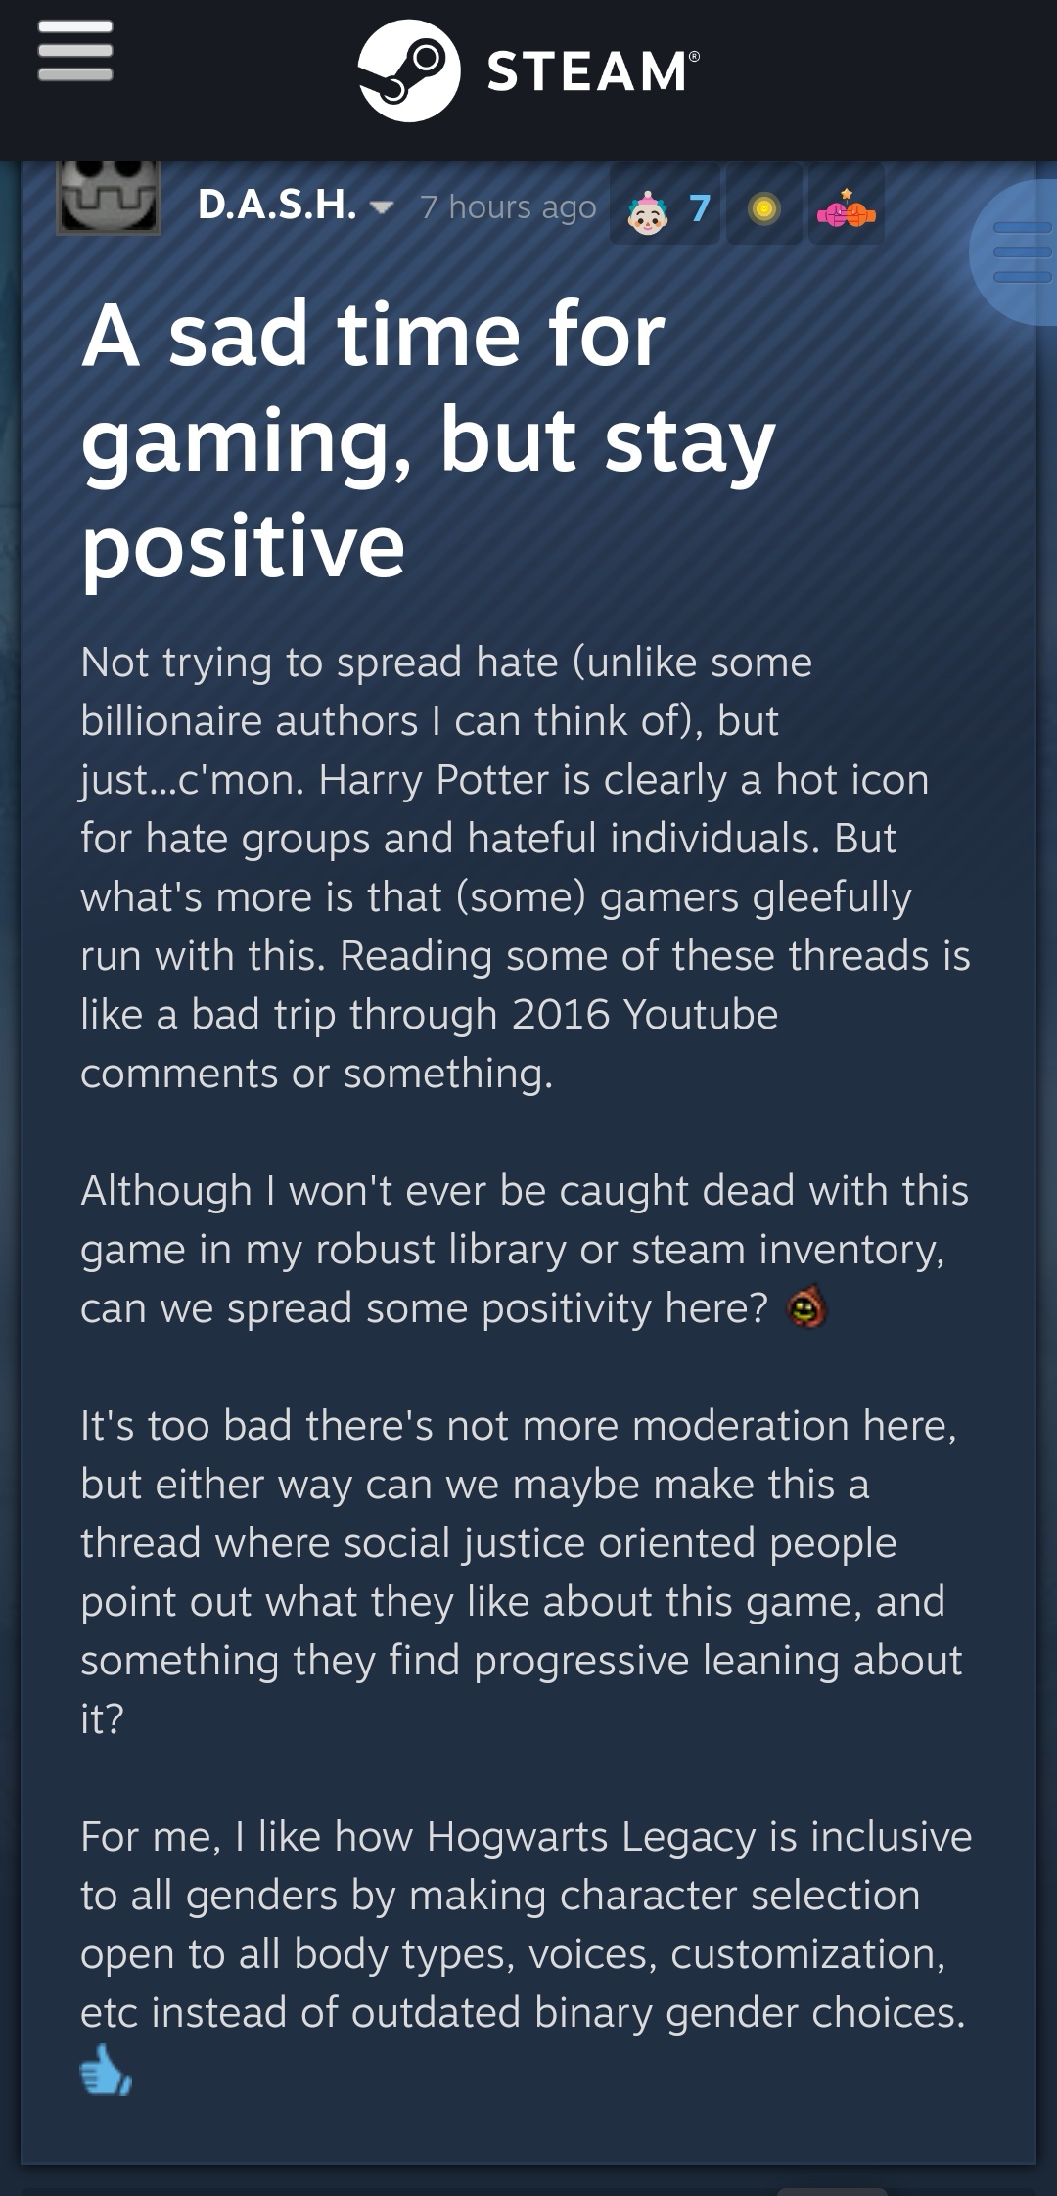Image resolution: width=1057 pixels, height=2196 pixels.
Task: Click the Steam logo icon
Action: 409,70
